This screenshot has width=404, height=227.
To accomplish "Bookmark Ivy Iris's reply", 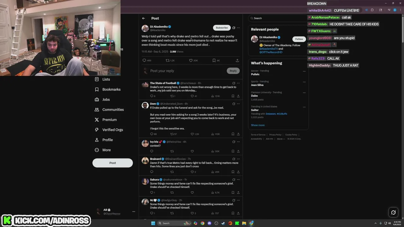I will [x=233, y=151].
